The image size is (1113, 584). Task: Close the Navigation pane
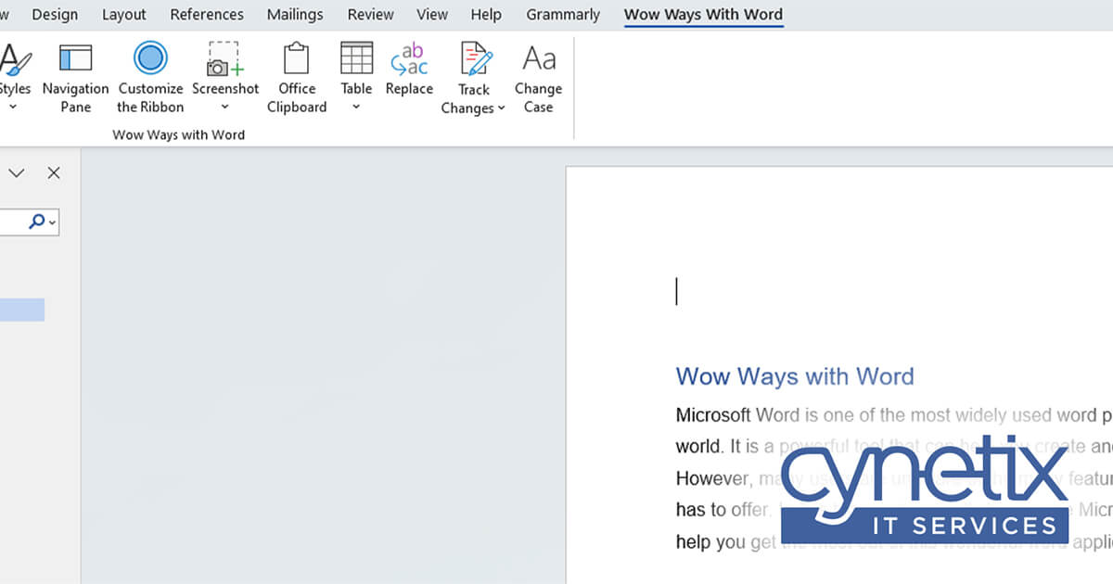click(54, 172)
